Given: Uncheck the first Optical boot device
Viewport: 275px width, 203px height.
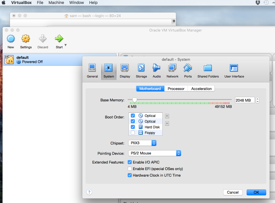Looking at the screenshot, I should (133, 116).
